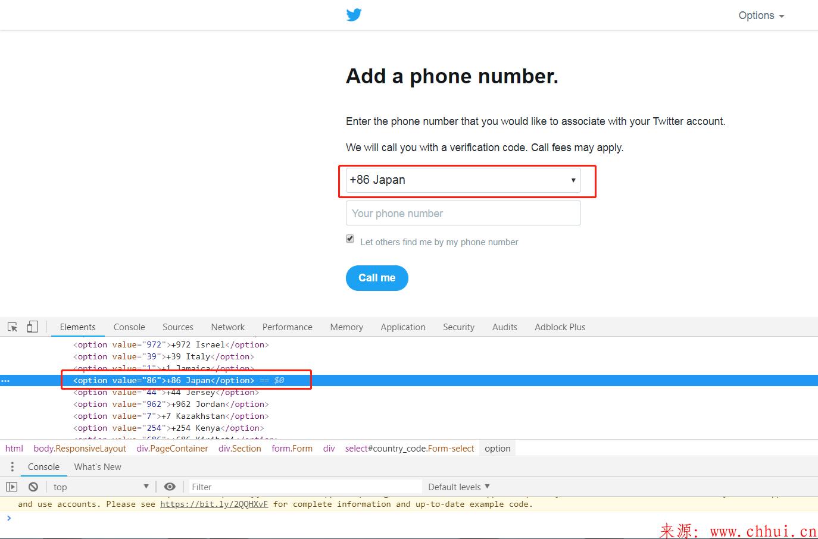Click the option breadcrumb

[x=498, y=449]
